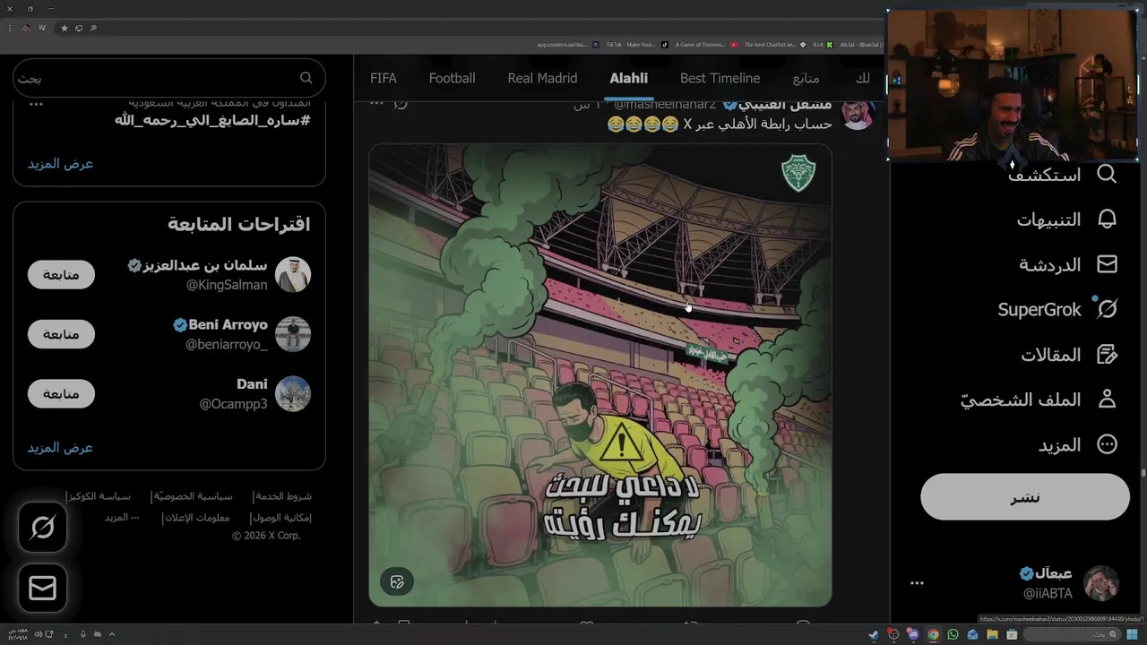
Task: Switch to the FIFA tab
Action: click(384, 78)
